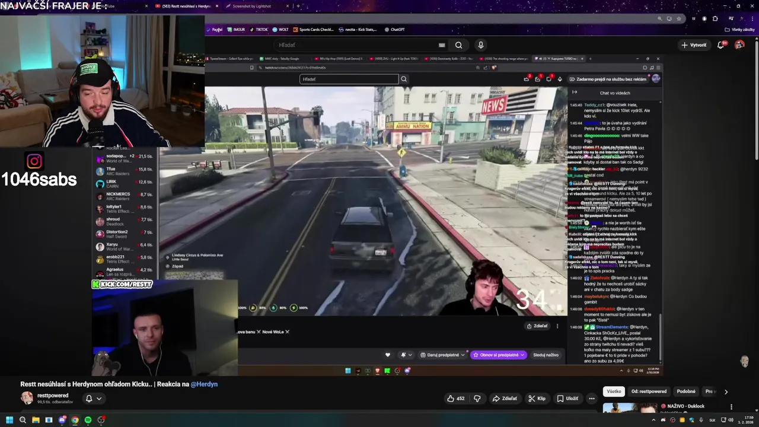Select the shroud channel in Twitch sidebar
759x427 pixels.
[x=125, y=221]
